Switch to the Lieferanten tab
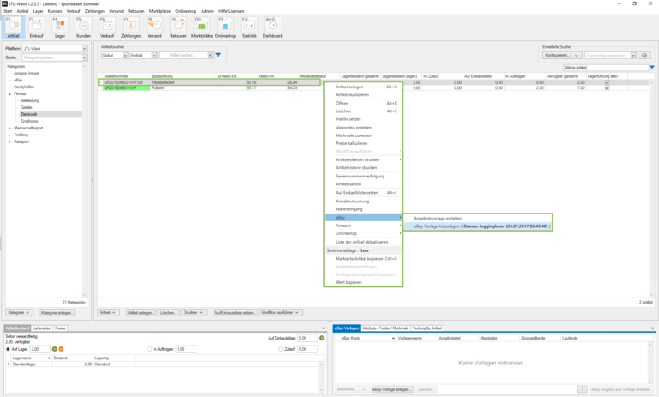 pyautogui.click(x=42, y=328)
